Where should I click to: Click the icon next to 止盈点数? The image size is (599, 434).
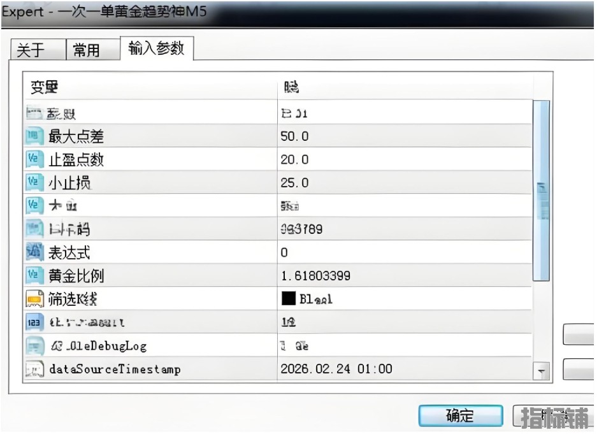[34, 159]
